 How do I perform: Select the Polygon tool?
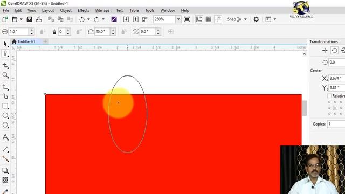(5, 125)
